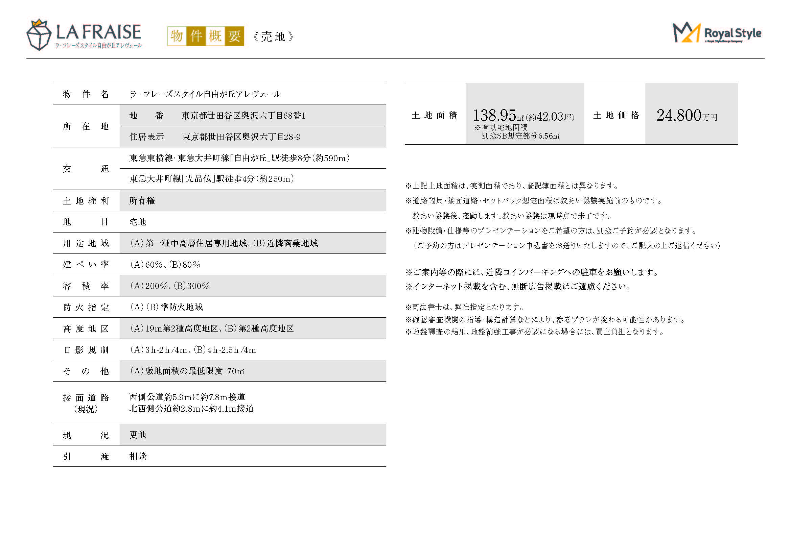791x559 pixels.
Task: Click the 更地 current status cell
Action: tap(138, 435)
